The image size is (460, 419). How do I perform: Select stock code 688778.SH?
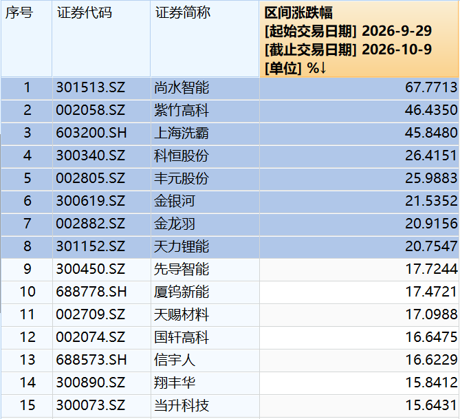point(91,292)
